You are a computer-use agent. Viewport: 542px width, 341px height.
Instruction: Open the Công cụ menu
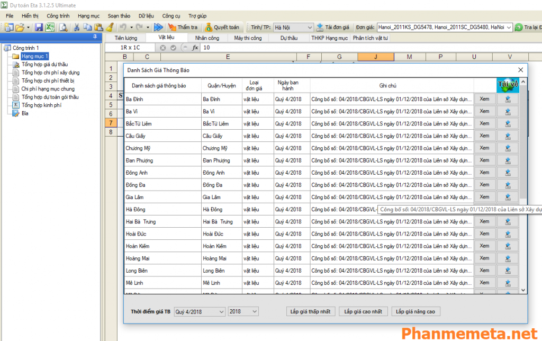tap(171, 16)
